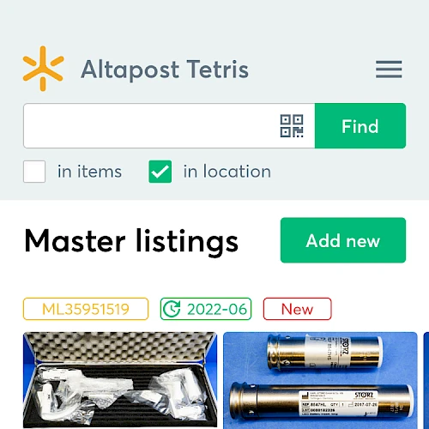Viewport: 429px width, 429px height.
Task: Select the ML35951519 listing ID tag
Action: coord(86,309)
